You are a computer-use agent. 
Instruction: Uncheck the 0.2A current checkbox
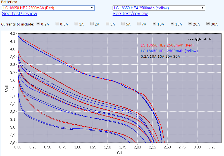click(38, 24)
